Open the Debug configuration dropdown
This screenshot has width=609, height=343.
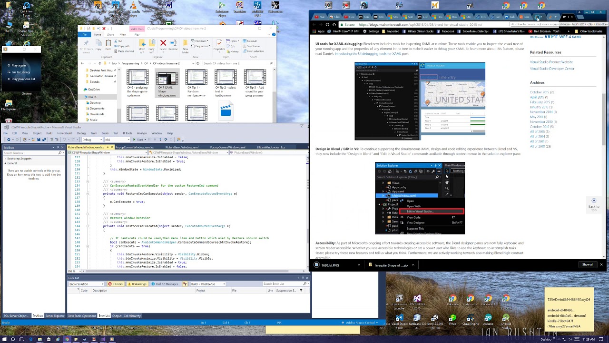point(92,140)
